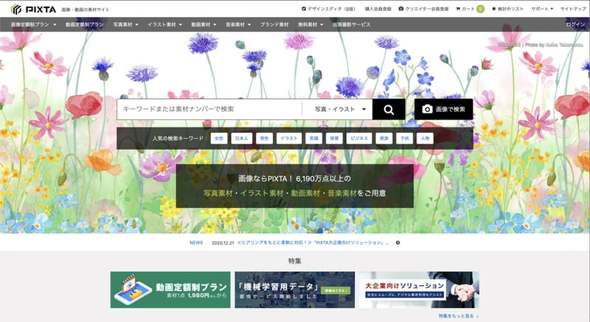590x322 pixels.
Task: Click 特集をもっと見る link
Action: (459, 316)
